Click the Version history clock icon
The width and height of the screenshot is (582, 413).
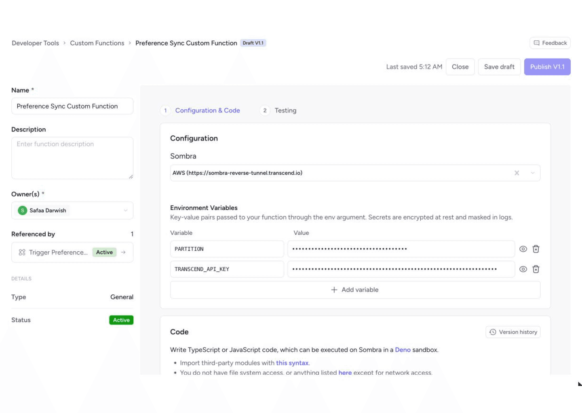(x=493, y=332)
